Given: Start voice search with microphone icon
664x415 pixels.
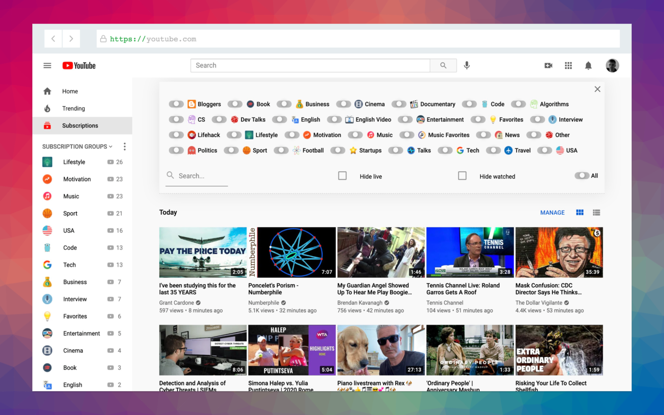Looking at the screenshot, I should pos(467,65).
